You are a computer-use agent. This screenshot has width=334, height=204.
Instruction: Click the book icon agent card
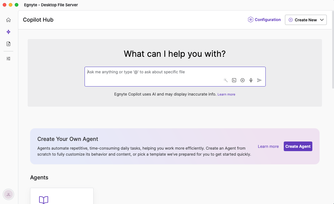point(44,200)
